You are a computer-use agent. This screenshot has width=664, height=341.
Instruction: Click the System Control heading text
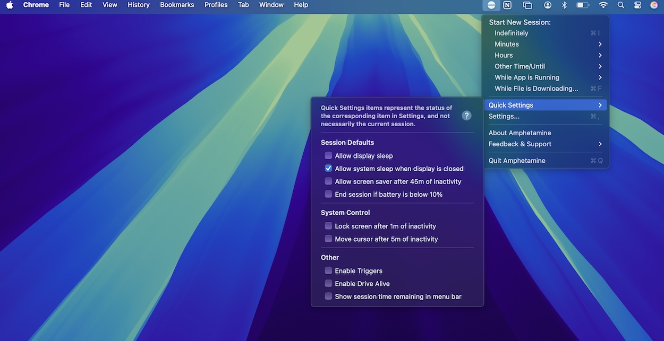click(x=345, y=213)
